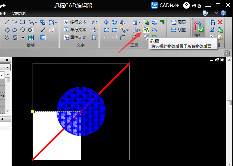This screenshot has width=233, height=166.
Task: Open the polyline tool dropdown arrow
Action: [36, 23]
